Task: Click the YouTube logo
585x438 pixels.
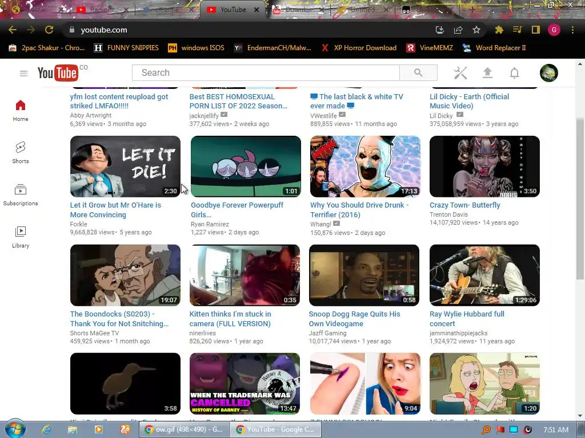Action: 58,73
